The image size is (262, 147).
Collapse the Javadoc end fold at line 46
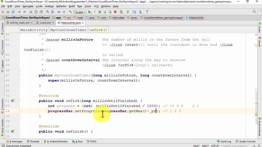pyautogui.click(x=19, y=70)
